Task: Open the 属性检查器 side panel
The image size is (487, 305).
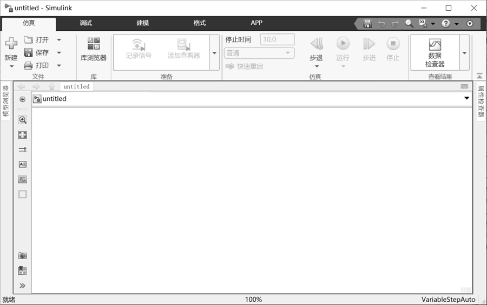Action: pyautogui.click(x=481, y=101)
